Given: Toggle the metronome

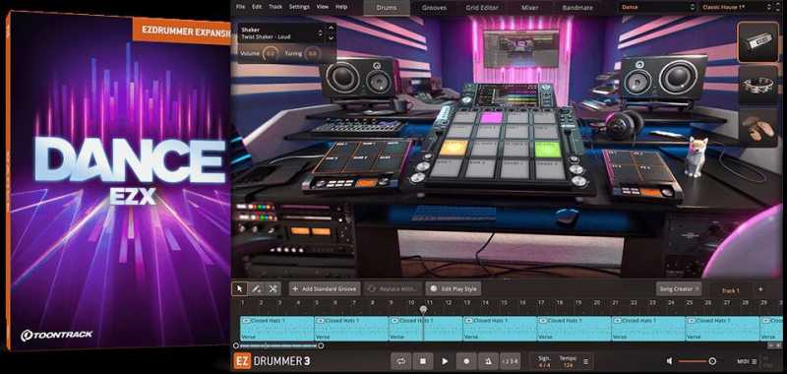Looking at the screenshot, I should 488,361.
